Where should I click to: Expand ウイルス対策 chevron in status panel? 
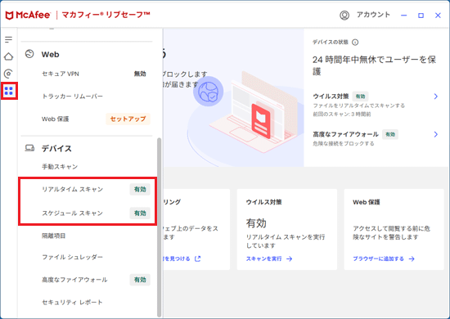[435, 97]
